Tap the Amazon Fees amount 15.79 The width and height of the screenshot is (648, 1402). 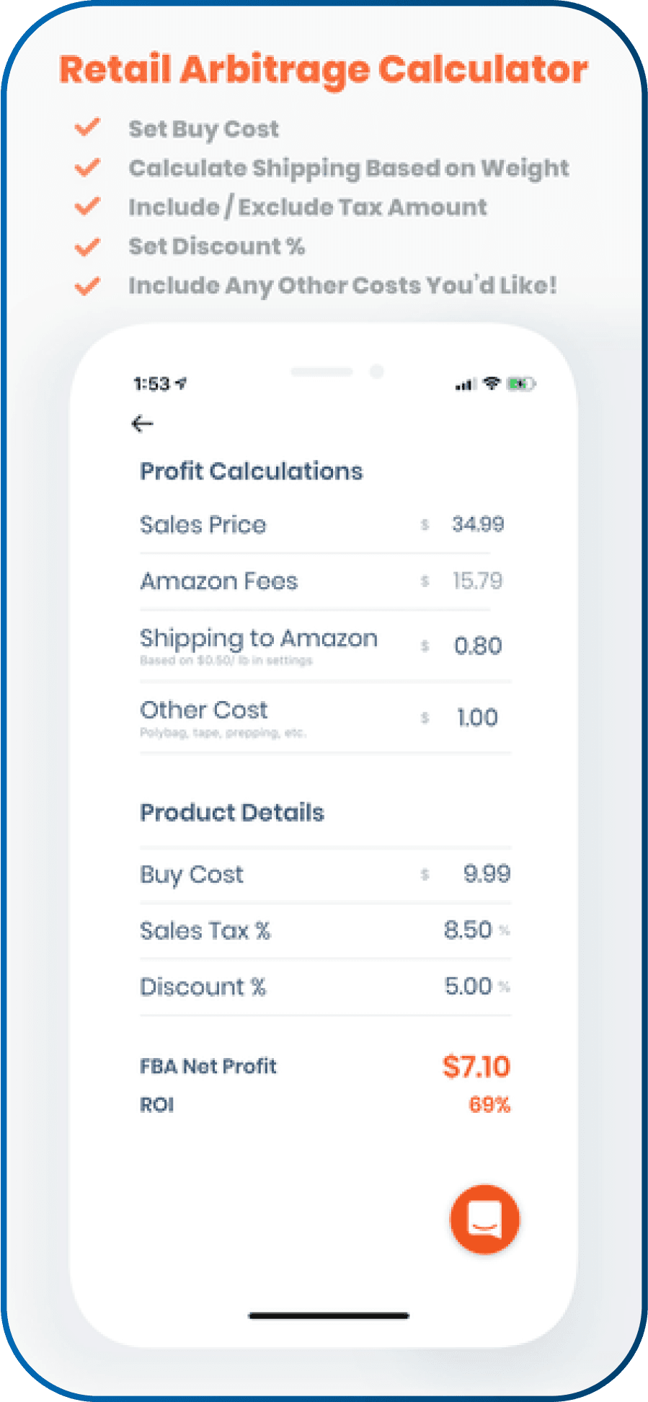tap(477, 581)
